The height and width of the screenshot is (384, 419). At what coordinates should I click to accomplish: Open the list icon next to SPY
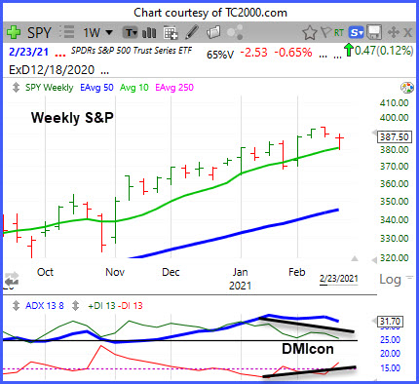pyautogui.click(x=67, y=32)
